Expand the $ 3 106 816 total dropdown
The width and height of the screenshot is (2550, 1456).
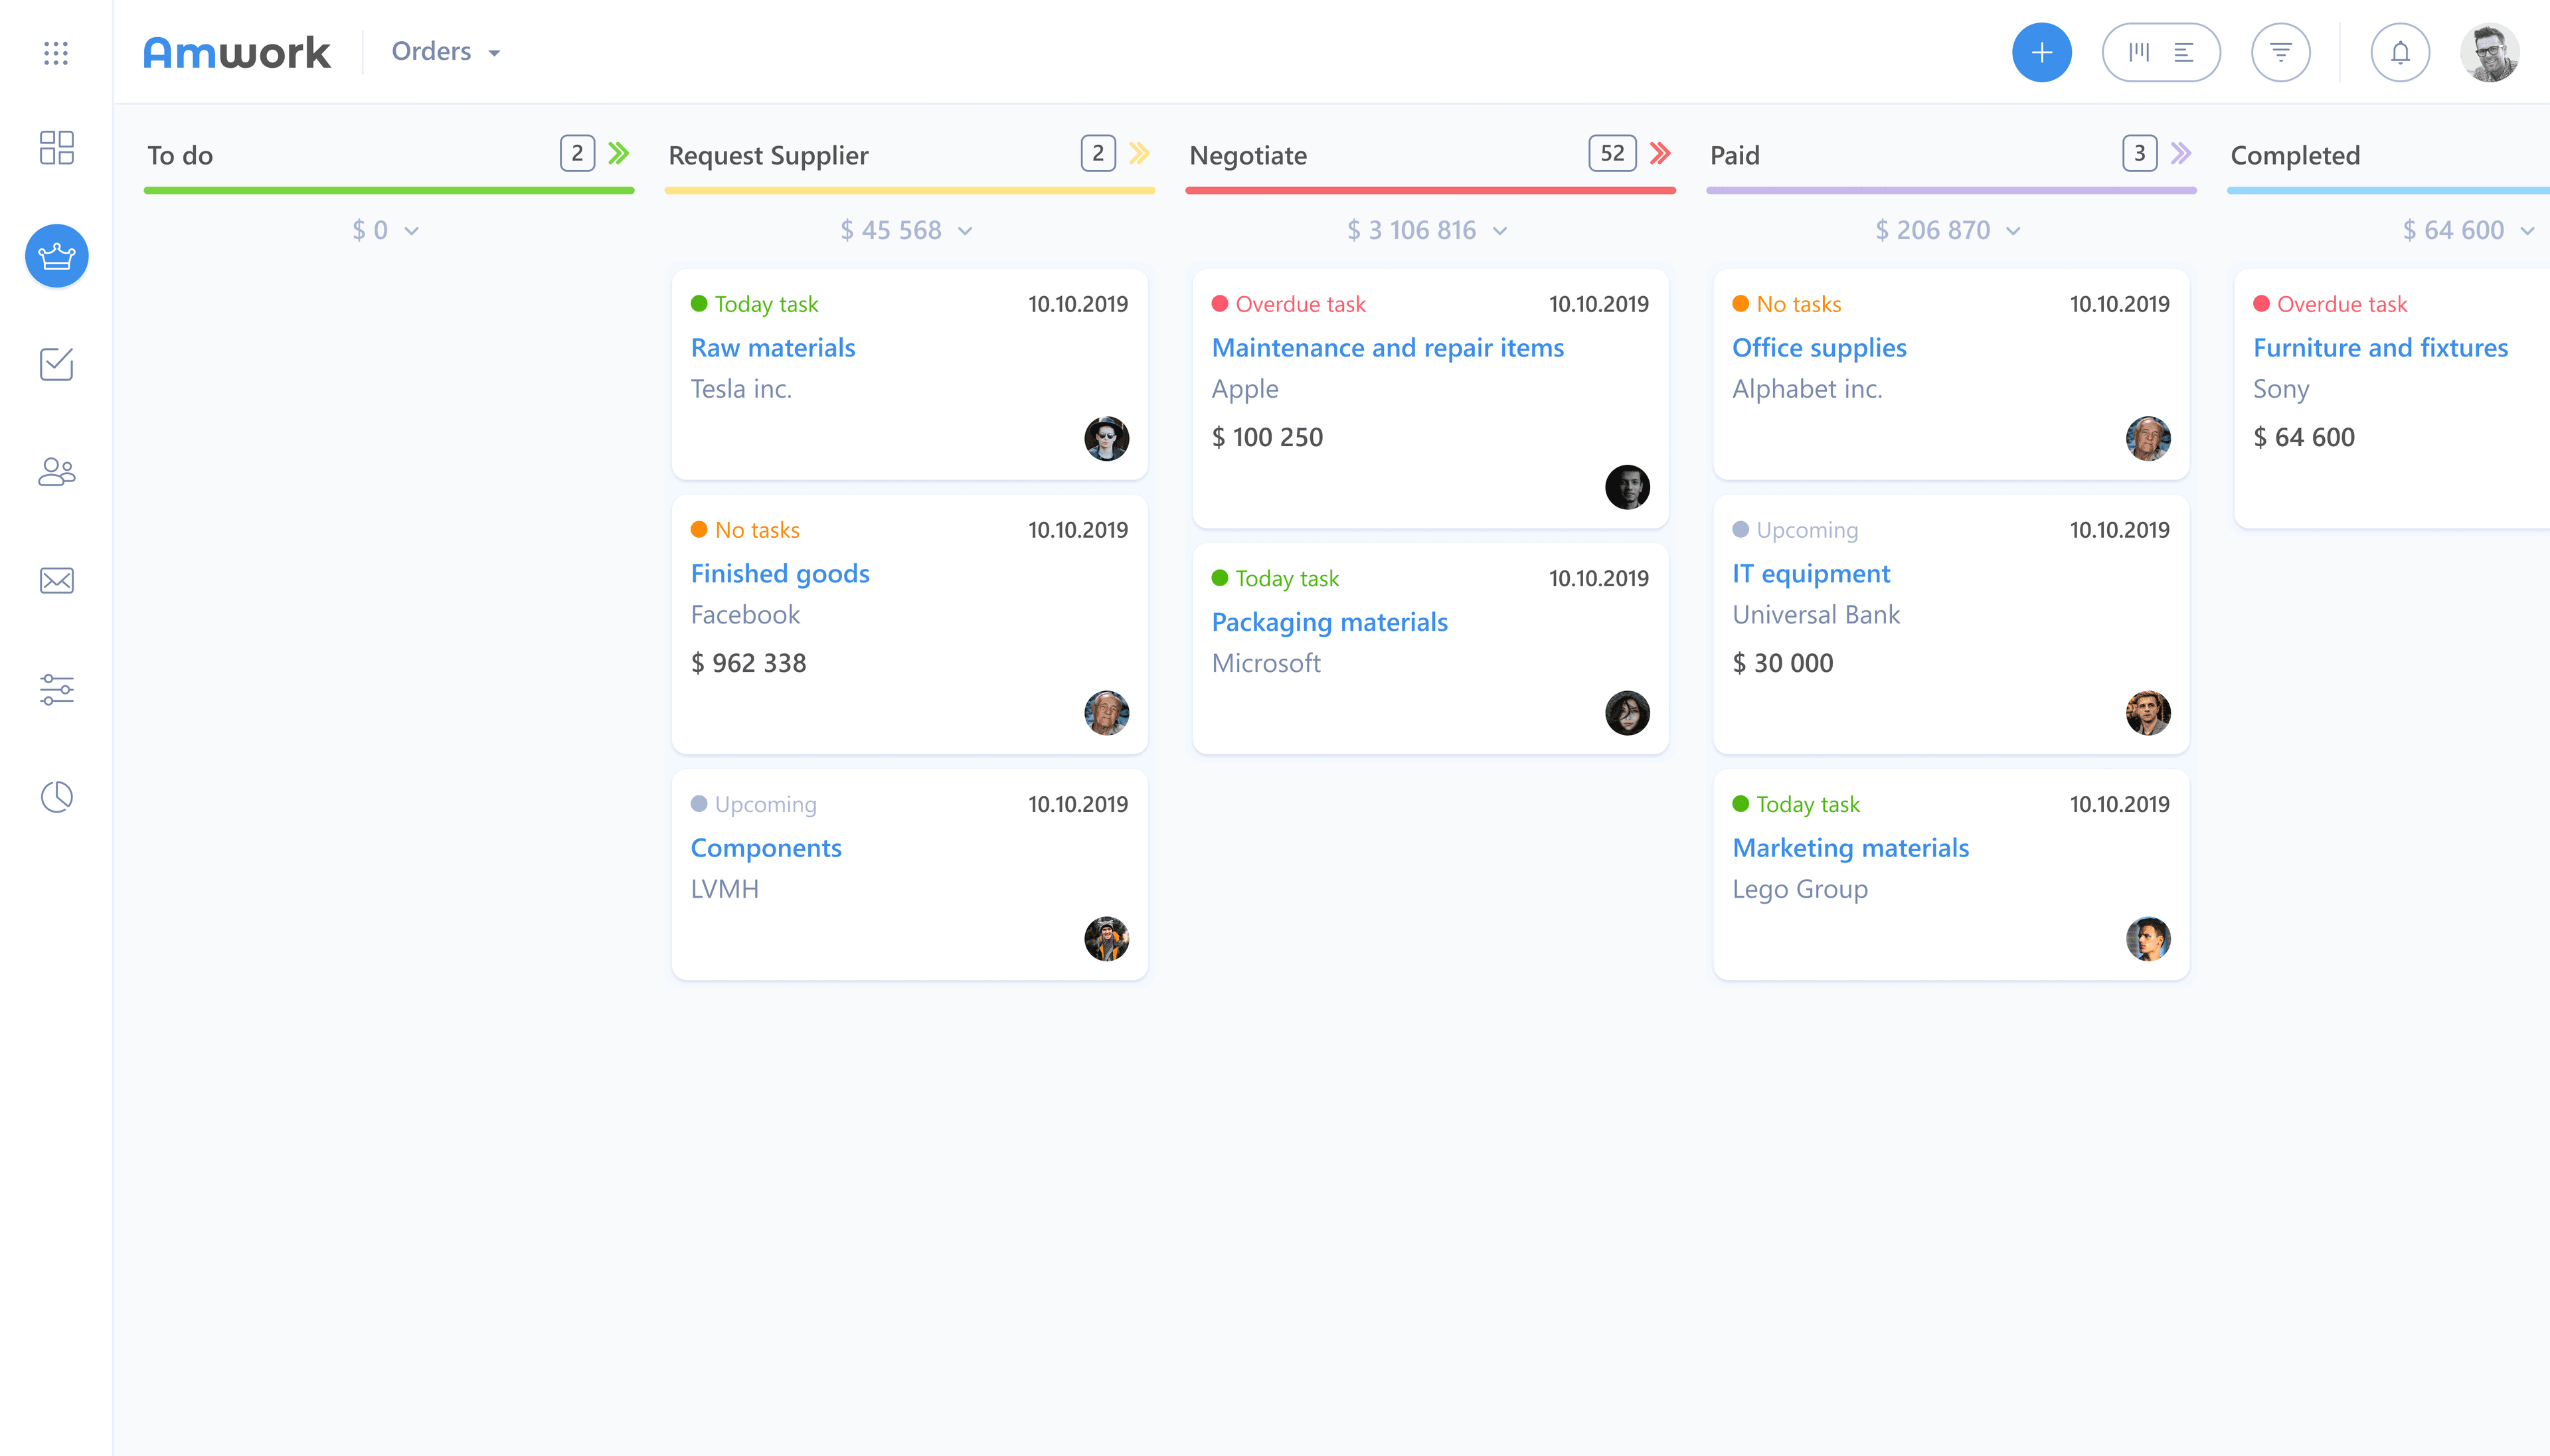point(1427,231)
